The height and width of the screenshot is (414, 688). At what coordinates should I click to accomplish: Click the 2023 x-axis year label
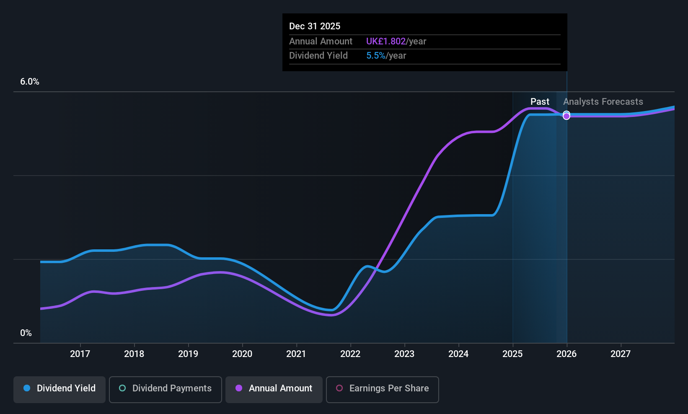[x=404, y=354]
